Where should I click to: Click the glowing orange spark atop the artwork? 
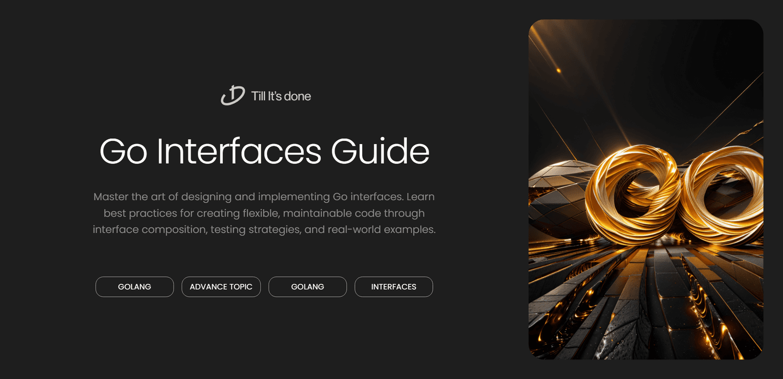coord(558,70)
